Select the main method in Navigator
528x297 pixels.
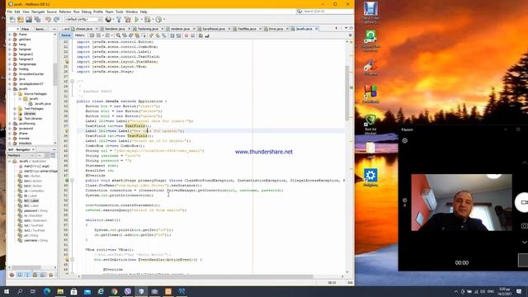[x=36, y=166]
